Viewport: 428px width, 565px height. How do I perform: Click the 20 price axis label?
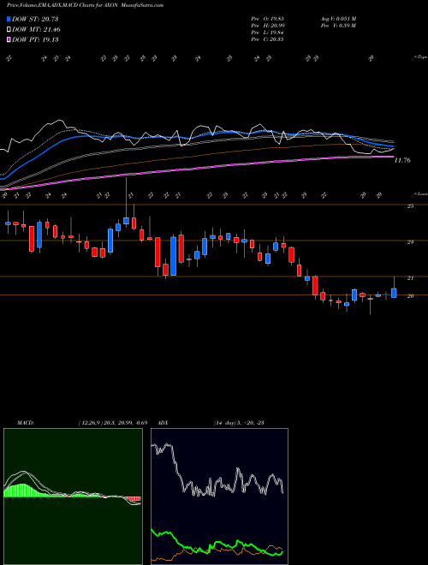410,296
